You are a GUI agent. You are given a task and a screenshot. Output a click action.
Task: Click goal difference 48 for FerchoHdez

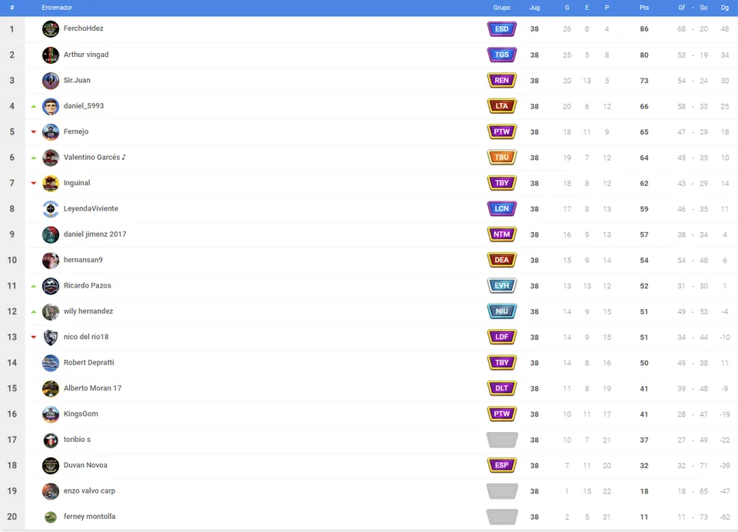pos(724,29)
